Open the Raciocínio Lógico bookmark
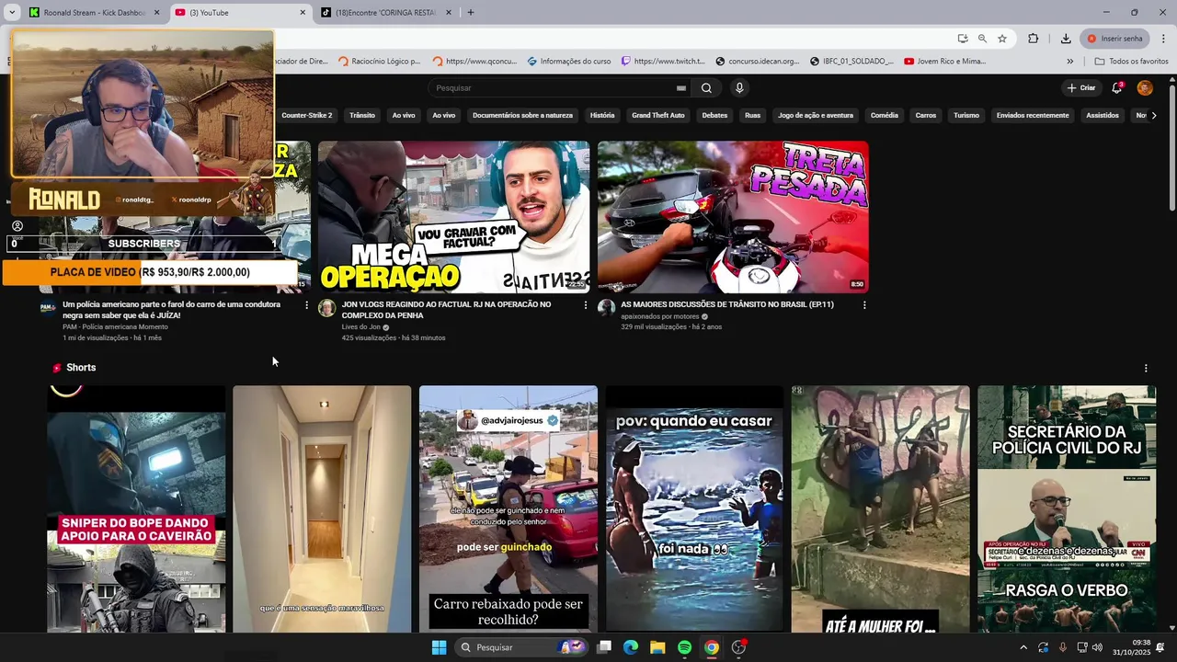Viewport: 1177px width, 662px height. click(380, 62)
